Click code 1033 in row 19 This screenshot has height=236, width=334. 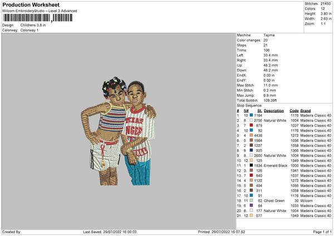pyautogui.click(x=294, y=206)
